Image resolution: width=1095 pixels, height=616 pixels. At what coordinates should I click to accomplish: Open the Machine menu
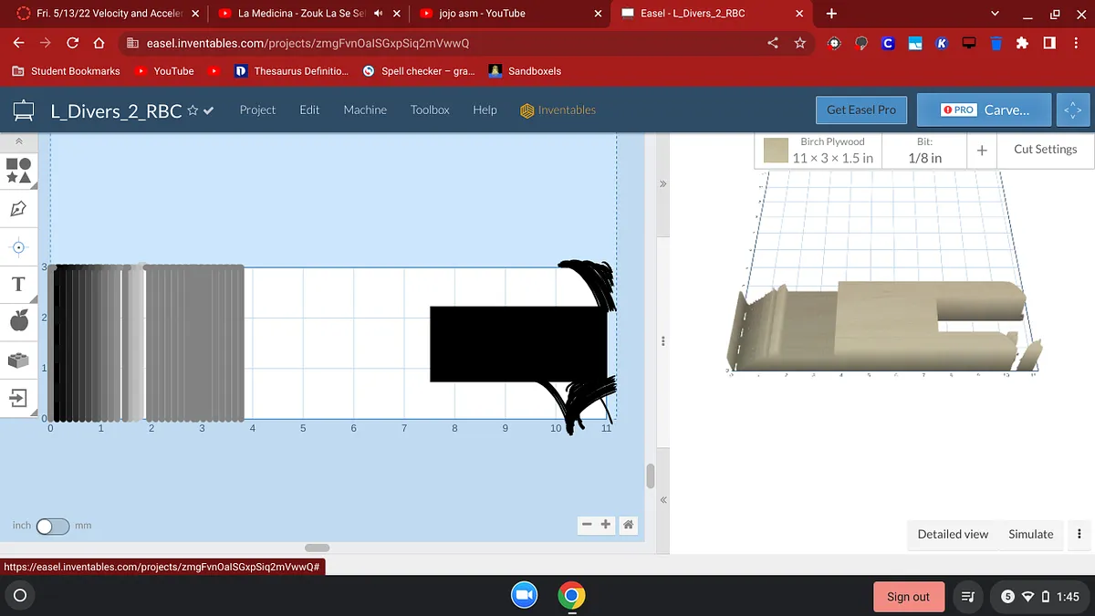coord(365,110)
